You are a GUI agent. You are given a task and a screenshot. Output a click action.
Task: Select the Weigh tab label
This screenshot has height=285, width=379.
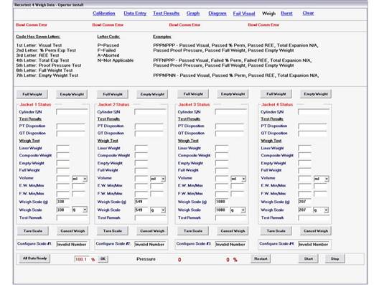(268, 14)
